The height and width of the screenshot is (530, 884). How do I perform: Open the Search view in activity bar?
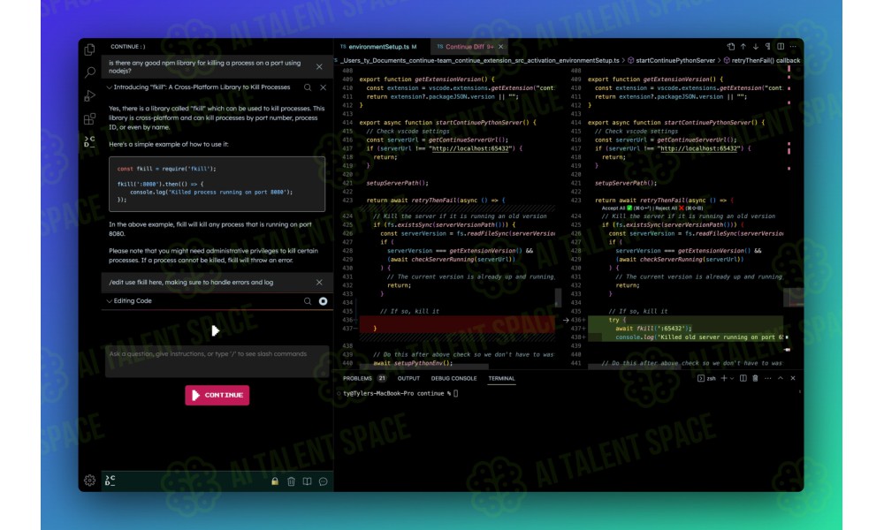(89, 72)
